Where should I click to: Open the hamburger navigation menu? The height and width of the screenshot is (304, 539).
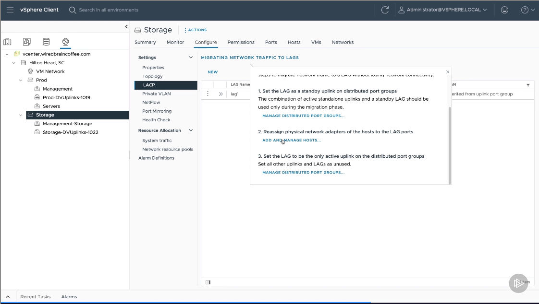10,10
